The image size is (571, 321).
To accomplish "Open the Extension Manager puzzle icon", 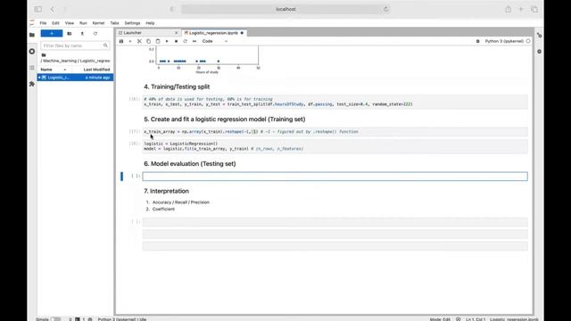I will pyautogui.click(x=32, y=84).
